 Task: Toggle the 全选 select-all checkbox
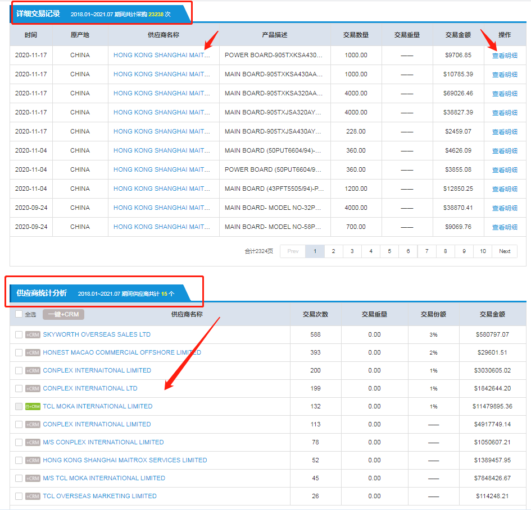19,314
